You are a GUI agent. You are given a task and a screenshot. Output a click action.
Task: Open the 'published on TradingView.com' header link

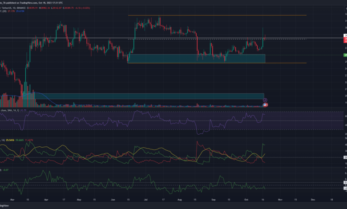pyautogui.click(x=27, y=2)
